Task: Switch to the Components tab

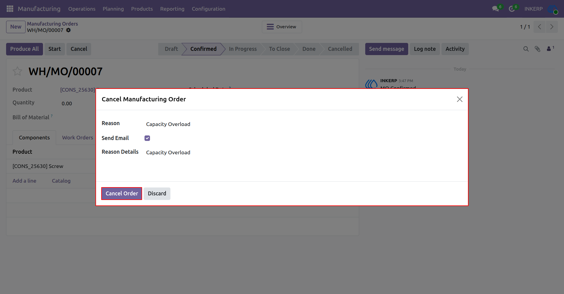Action: 34,138
